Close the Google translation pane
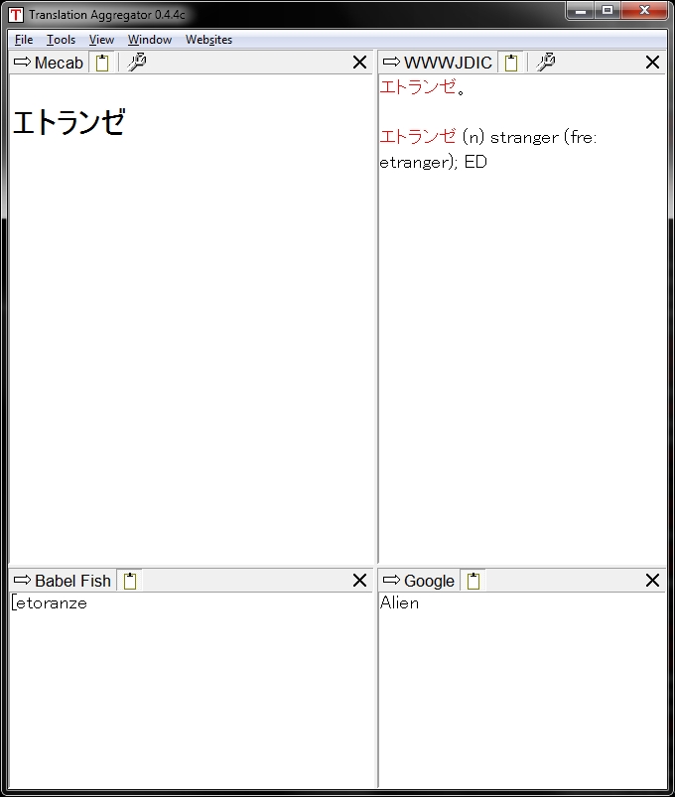 click(652, 581)
